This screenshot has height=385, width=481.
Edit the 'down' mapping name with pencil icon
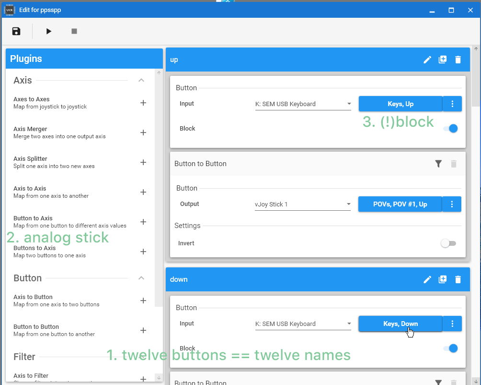click(427, 279)
